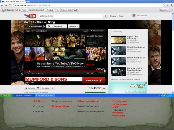Go to the YouTube home logo
Viewport: 174px width, 130px height.
coord(30,16)
